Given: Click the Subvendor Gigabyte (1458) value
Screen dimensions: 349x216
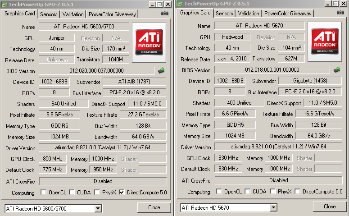Looking at the screenshot, I should 310,81.
